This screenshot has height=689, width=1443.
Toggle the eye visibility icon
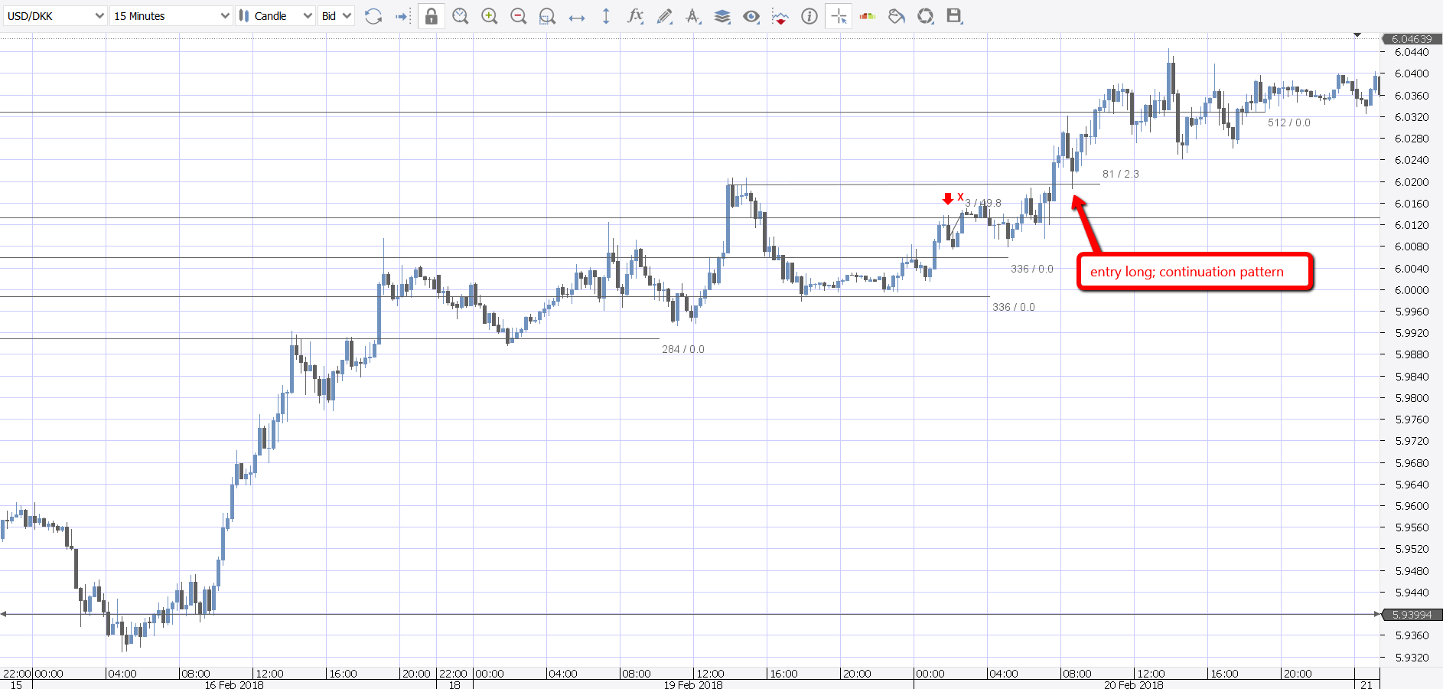click(x=751, y=16)
